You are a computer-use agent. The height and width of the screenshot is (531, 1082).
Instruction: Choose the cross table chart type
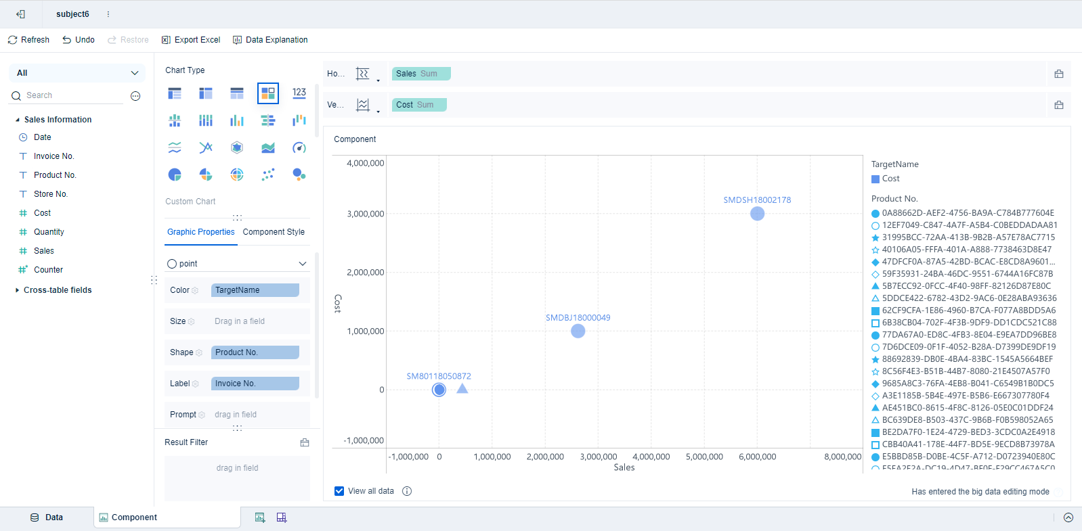pyautogui.click(x=206, y=93)
